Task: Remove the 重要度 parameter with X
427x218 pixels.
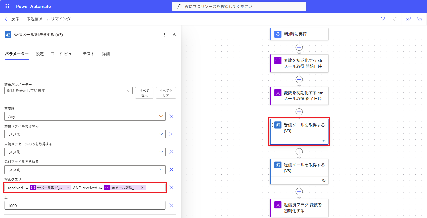Action: click(x=171, y=116)
